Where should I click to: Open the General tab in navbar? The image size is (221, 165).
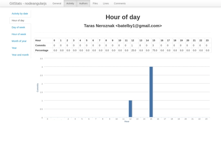[x=57, y=3]
